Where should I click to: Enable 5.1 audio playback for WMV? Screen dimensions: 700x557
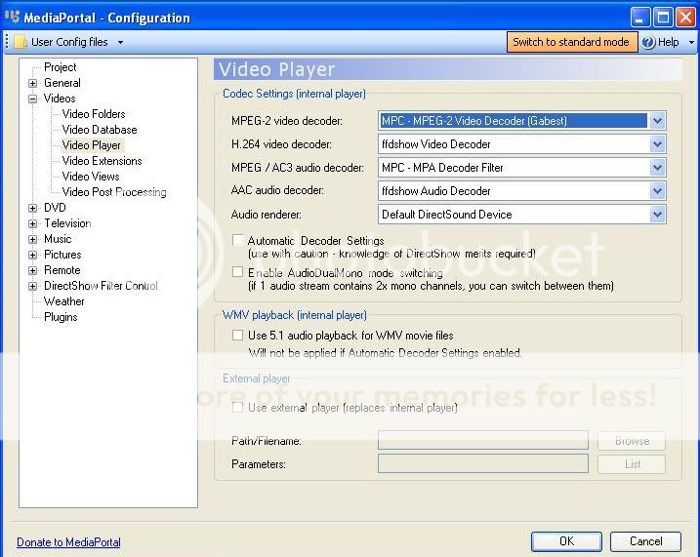[238, 336]
